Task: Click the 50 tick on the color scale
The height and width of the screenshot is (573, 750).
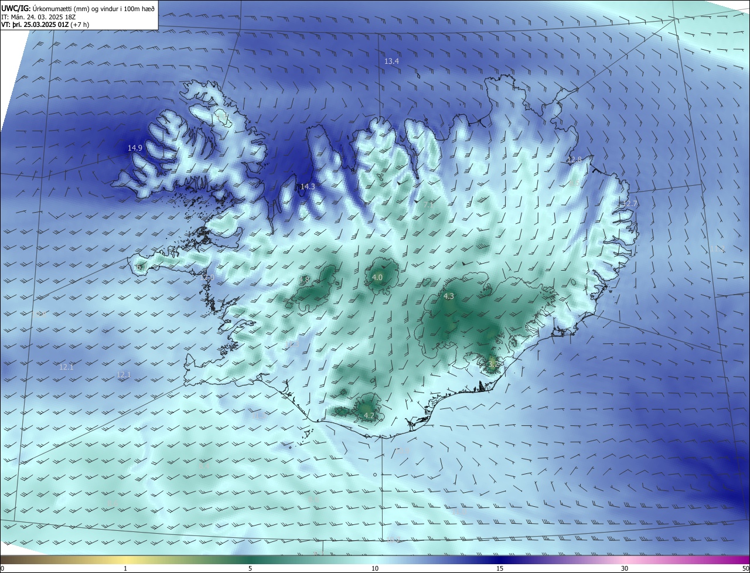Action: click(x=745, y=568)
